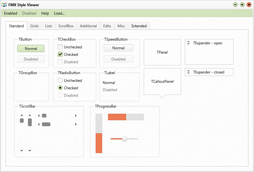Click the lower horizontal scrollbar's right arrow

[76, 124]
